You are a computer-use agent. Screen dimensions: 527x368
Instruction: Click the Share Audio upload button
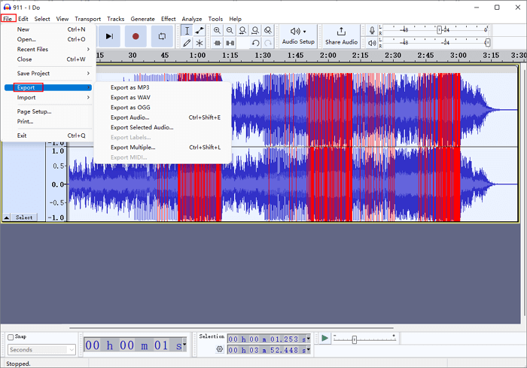pyautogui.click(x=341, y=35)
